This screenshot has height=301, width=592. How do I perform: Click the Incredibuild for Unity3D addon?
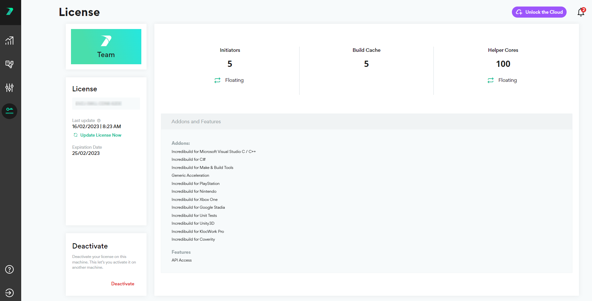click(193, 223)
